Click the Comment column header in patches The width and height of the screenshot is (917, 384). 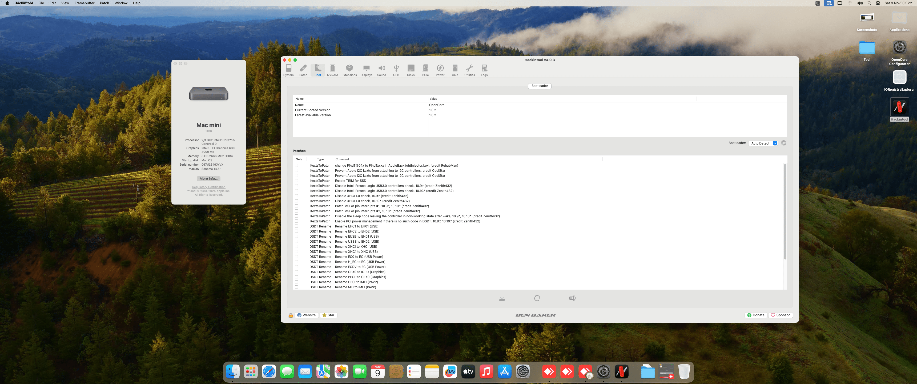coord(468,159)
